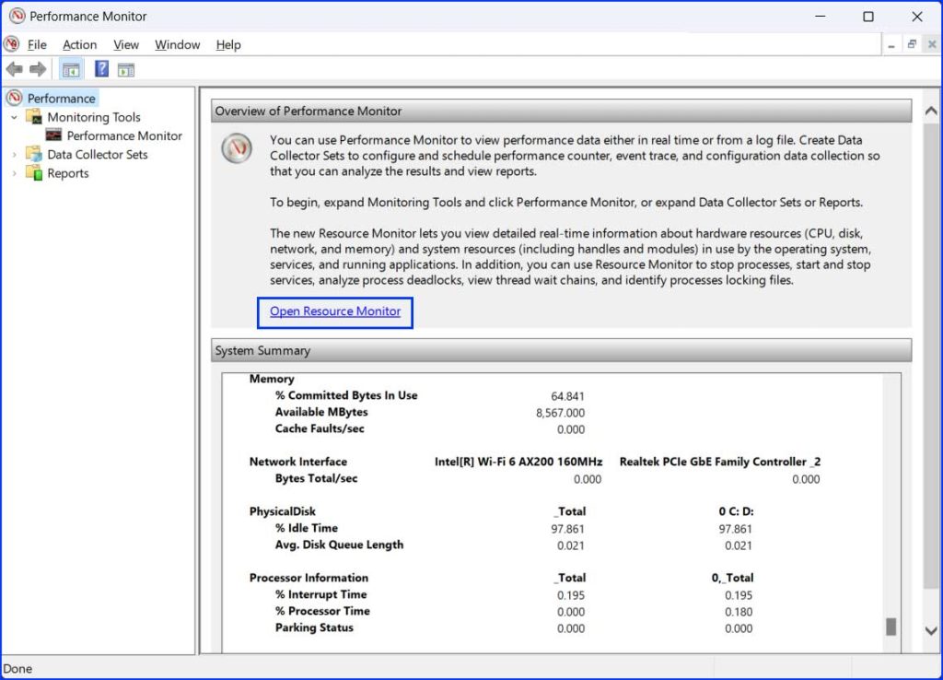Click the Done status bar text
Viewport: 943px width, 680px height.
18,669
